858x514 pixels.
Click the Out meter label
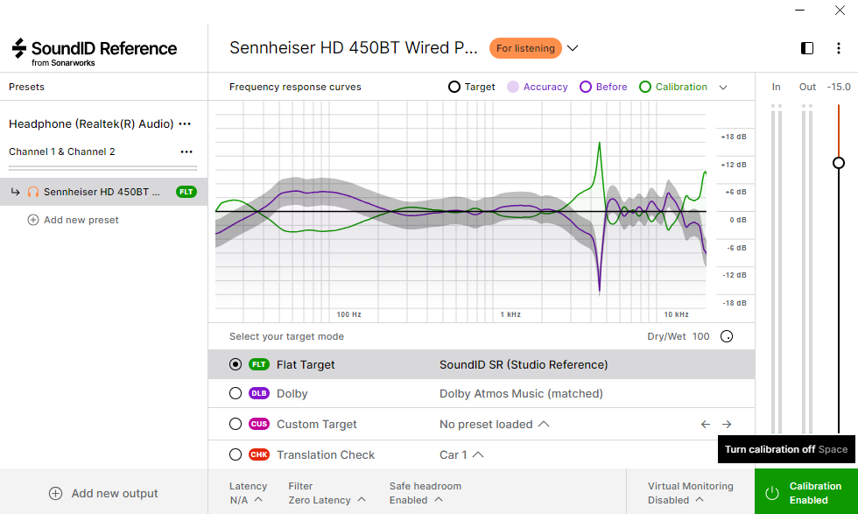807,87
